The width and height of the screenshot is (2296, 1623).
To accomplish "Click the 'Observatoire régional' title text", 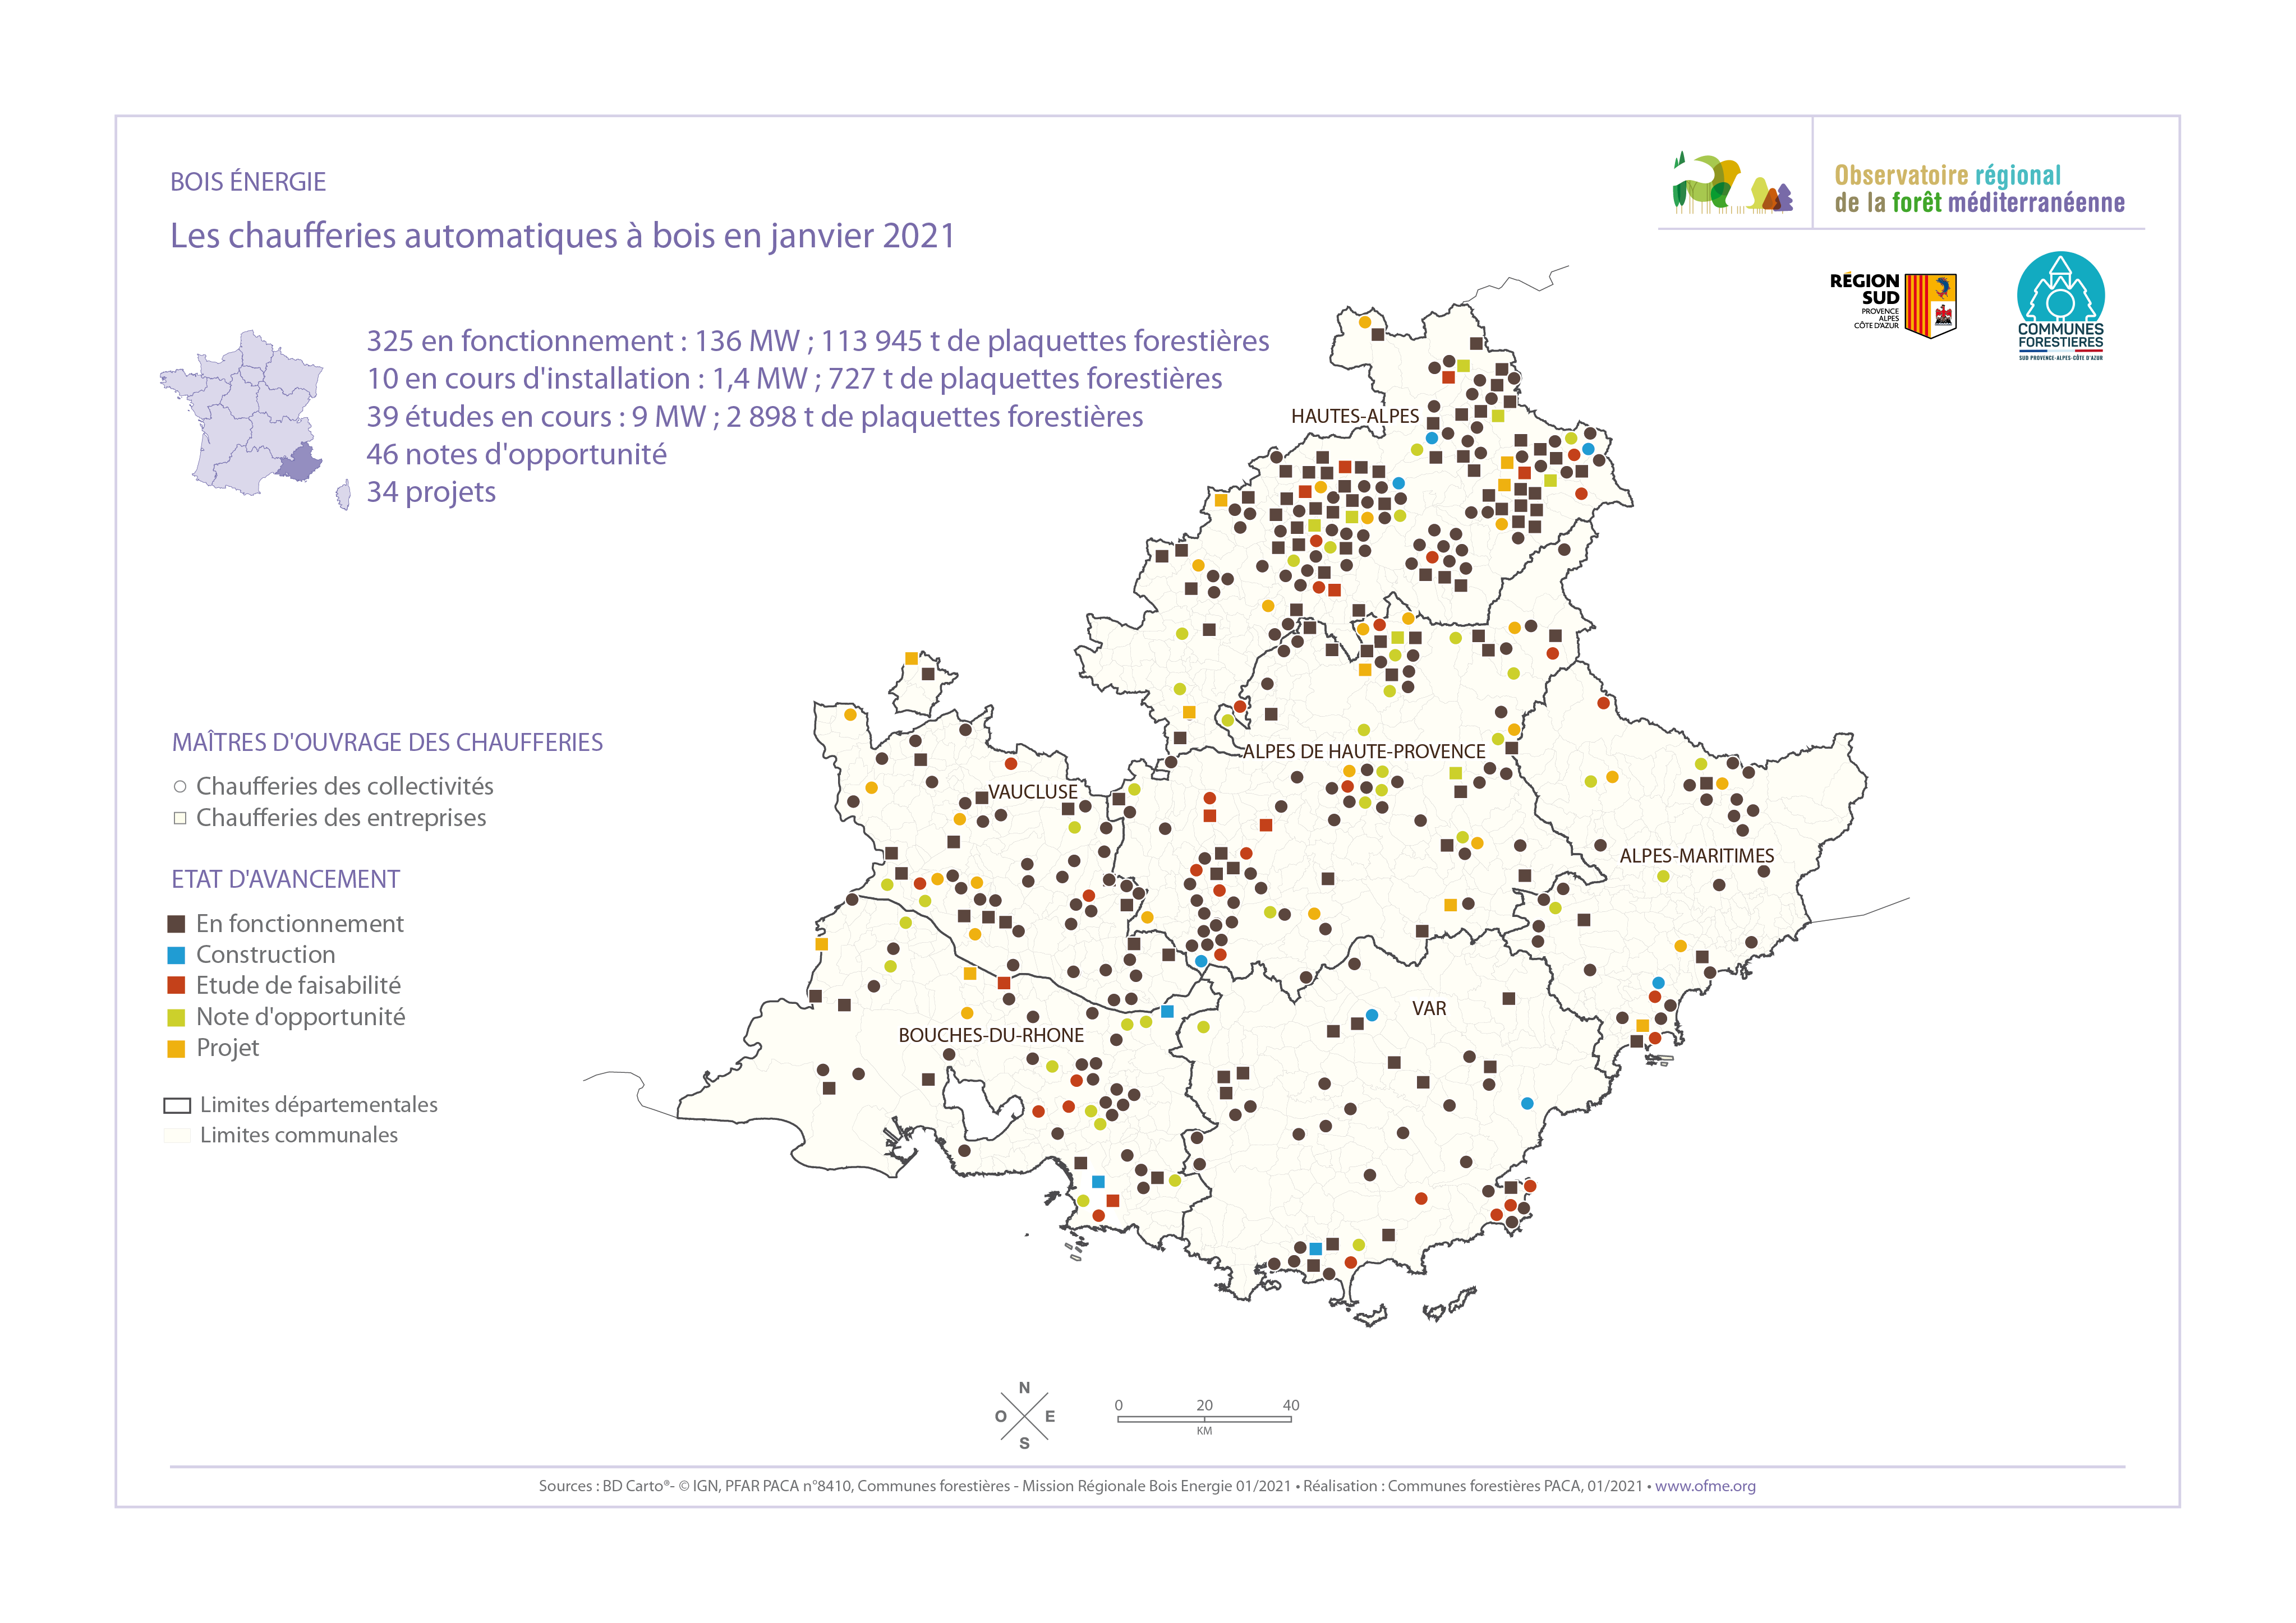I will click(1947, 176).
